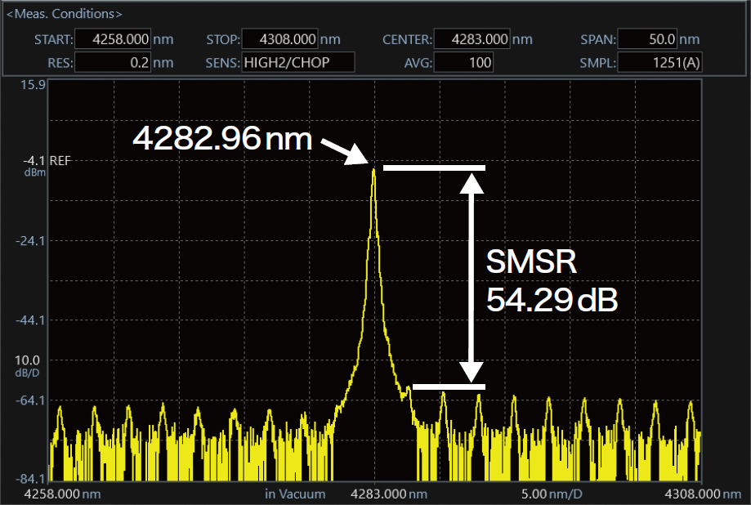751x505 pixels.
Task: Click the RES: label
Action: [x=60, y=63]
